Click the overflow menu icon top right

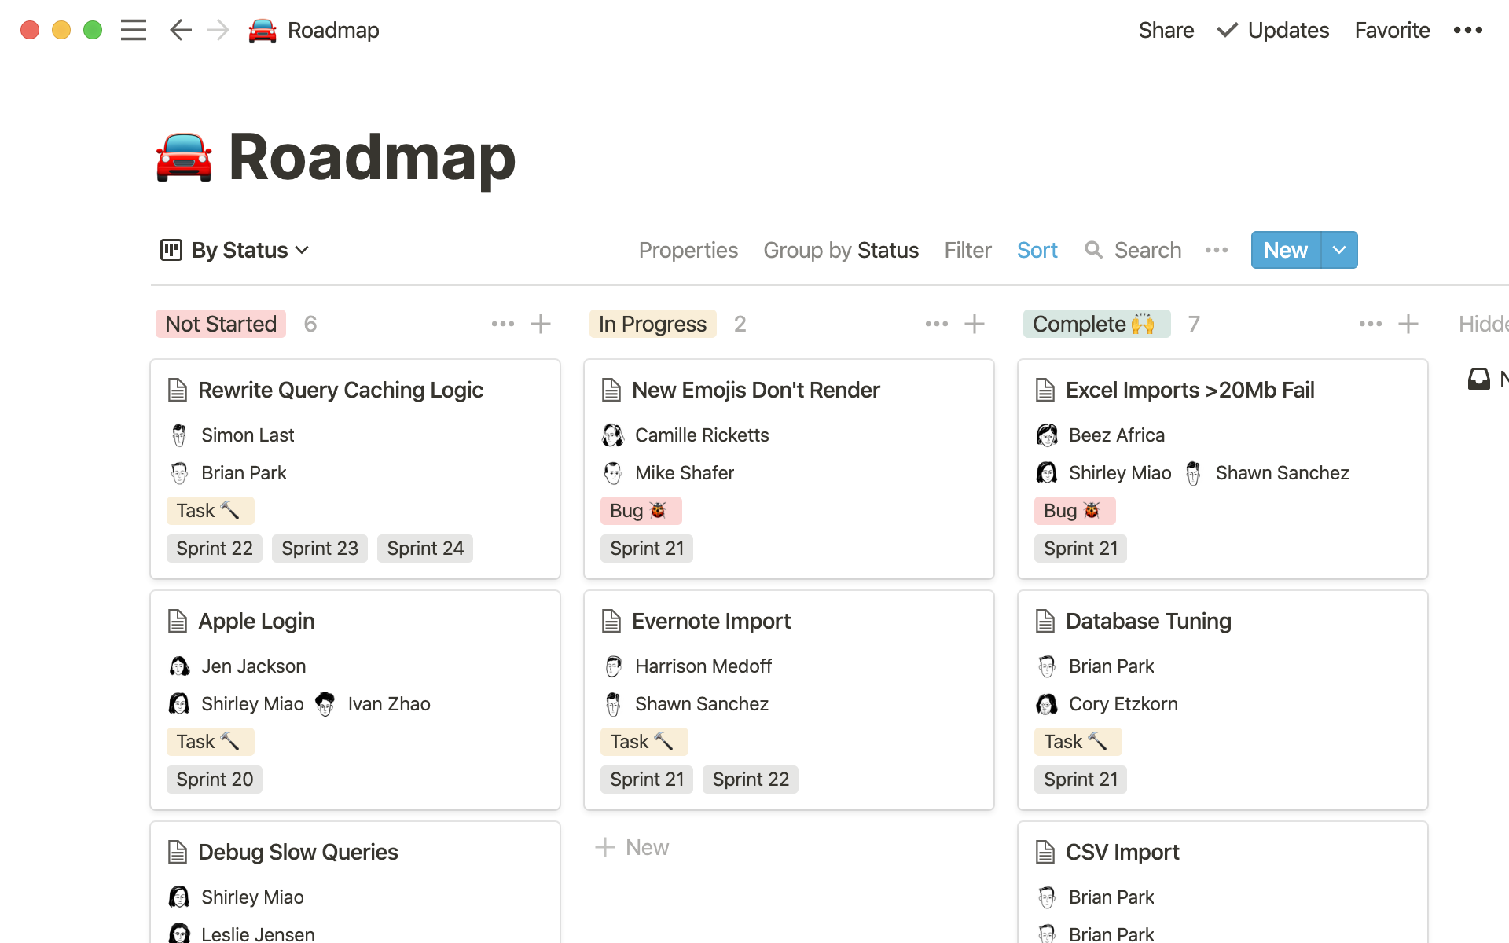pos(1470,31)
